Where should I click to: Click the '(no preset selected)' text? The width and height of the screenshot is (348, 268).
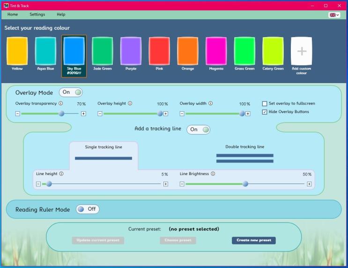[194, 229]
